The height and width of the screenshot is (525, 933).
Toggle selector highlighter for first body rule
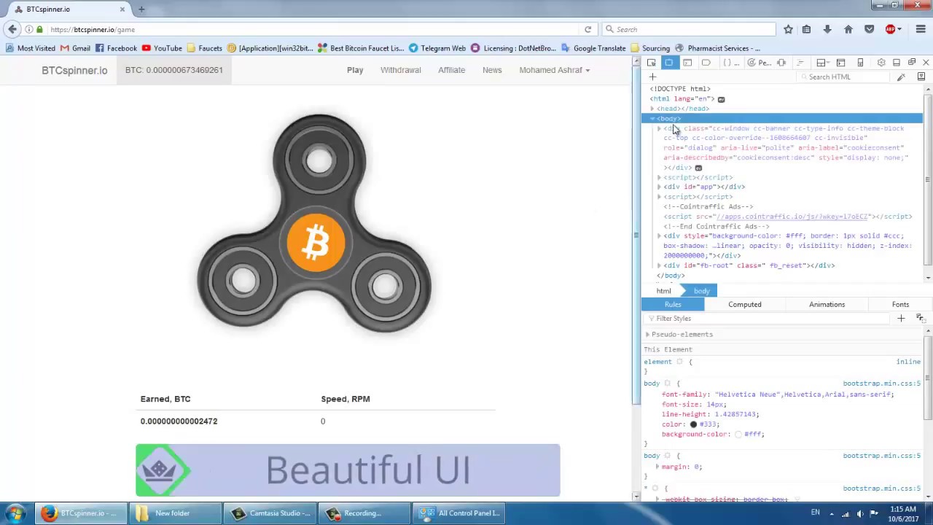pos(667,384)
